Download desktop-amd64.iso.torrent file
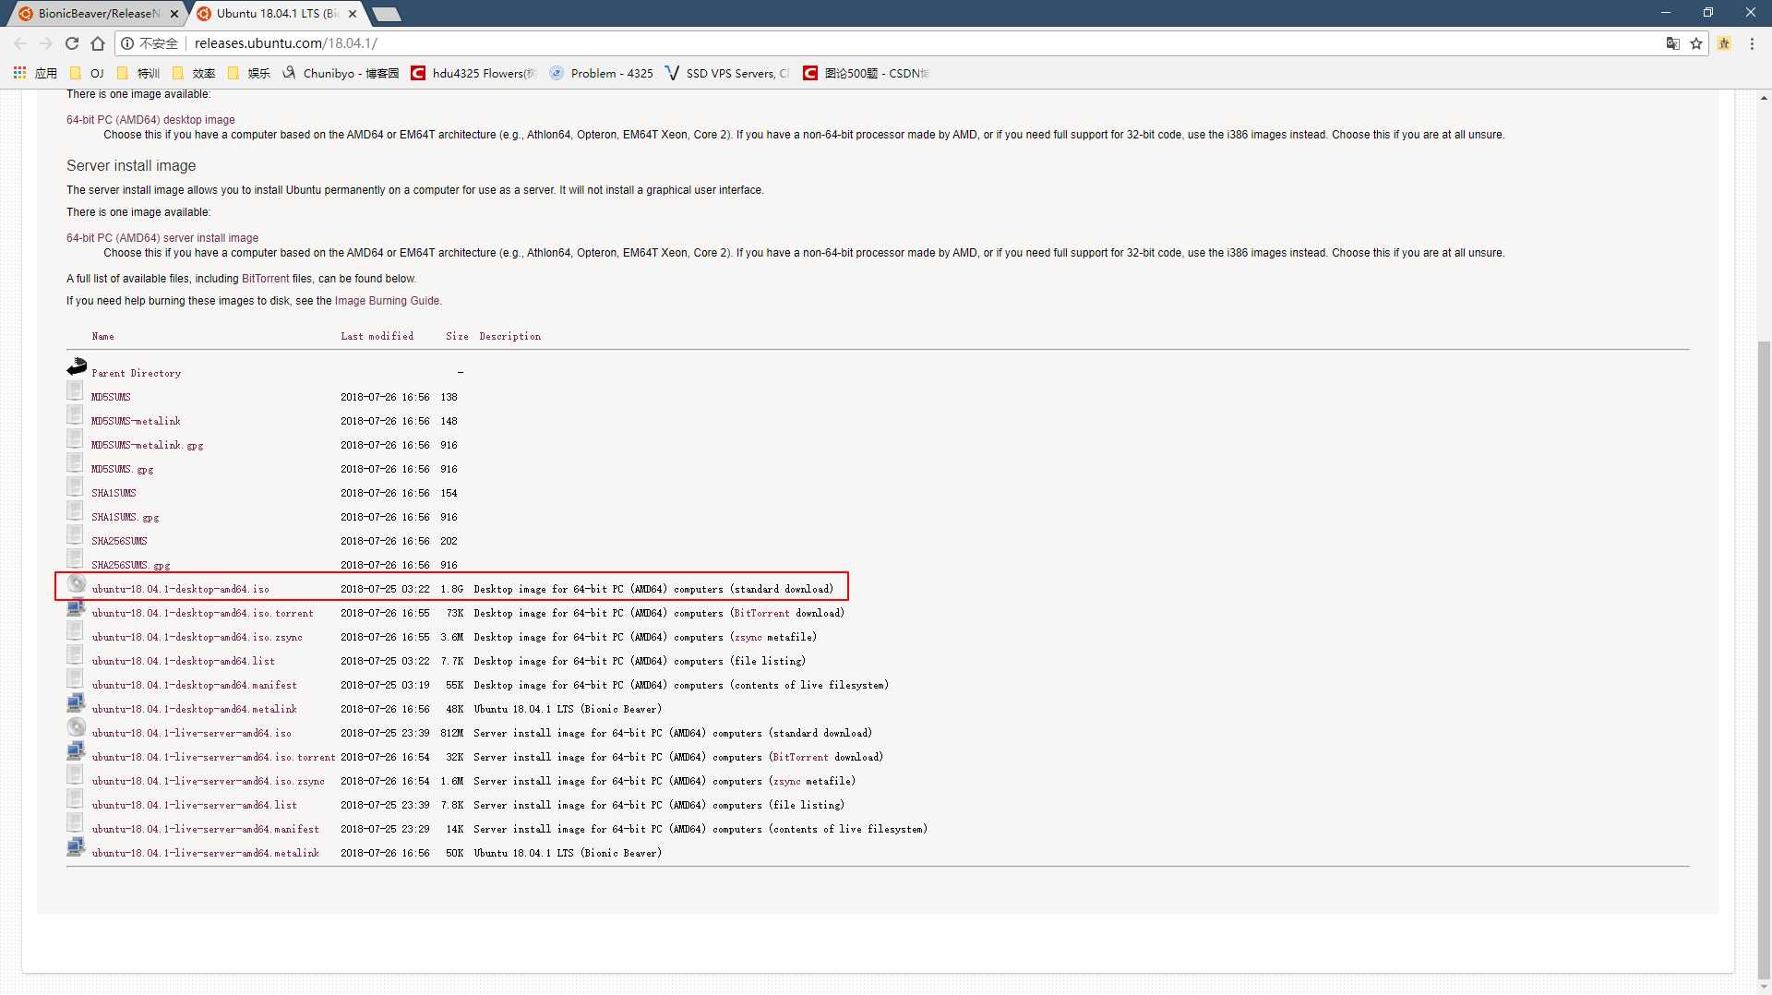The width and height of the screenshot is (1772, 995). coord(202,613)
